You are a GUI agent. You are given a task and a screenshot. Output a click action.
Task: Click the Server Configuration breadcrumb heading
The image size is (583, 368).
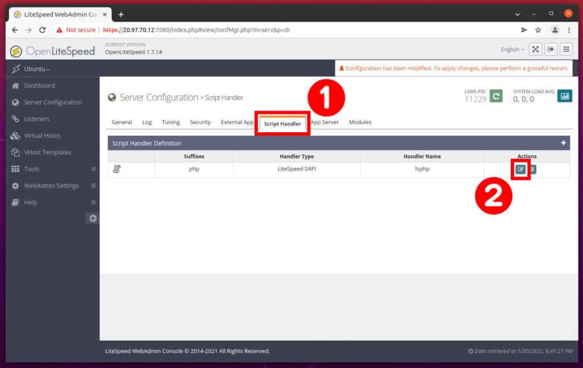[x=159, y=97]
